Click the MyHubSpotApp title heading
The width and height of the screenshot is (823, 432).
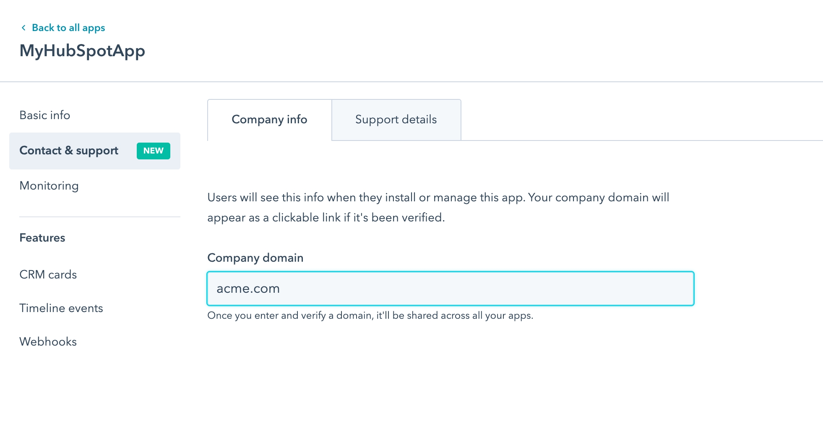tap(82, 51)
